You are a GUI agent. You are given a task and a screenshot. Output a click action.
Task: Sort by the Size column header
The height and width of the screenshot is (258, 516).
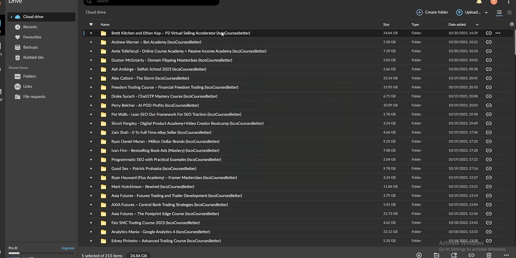tap(386, 24)
